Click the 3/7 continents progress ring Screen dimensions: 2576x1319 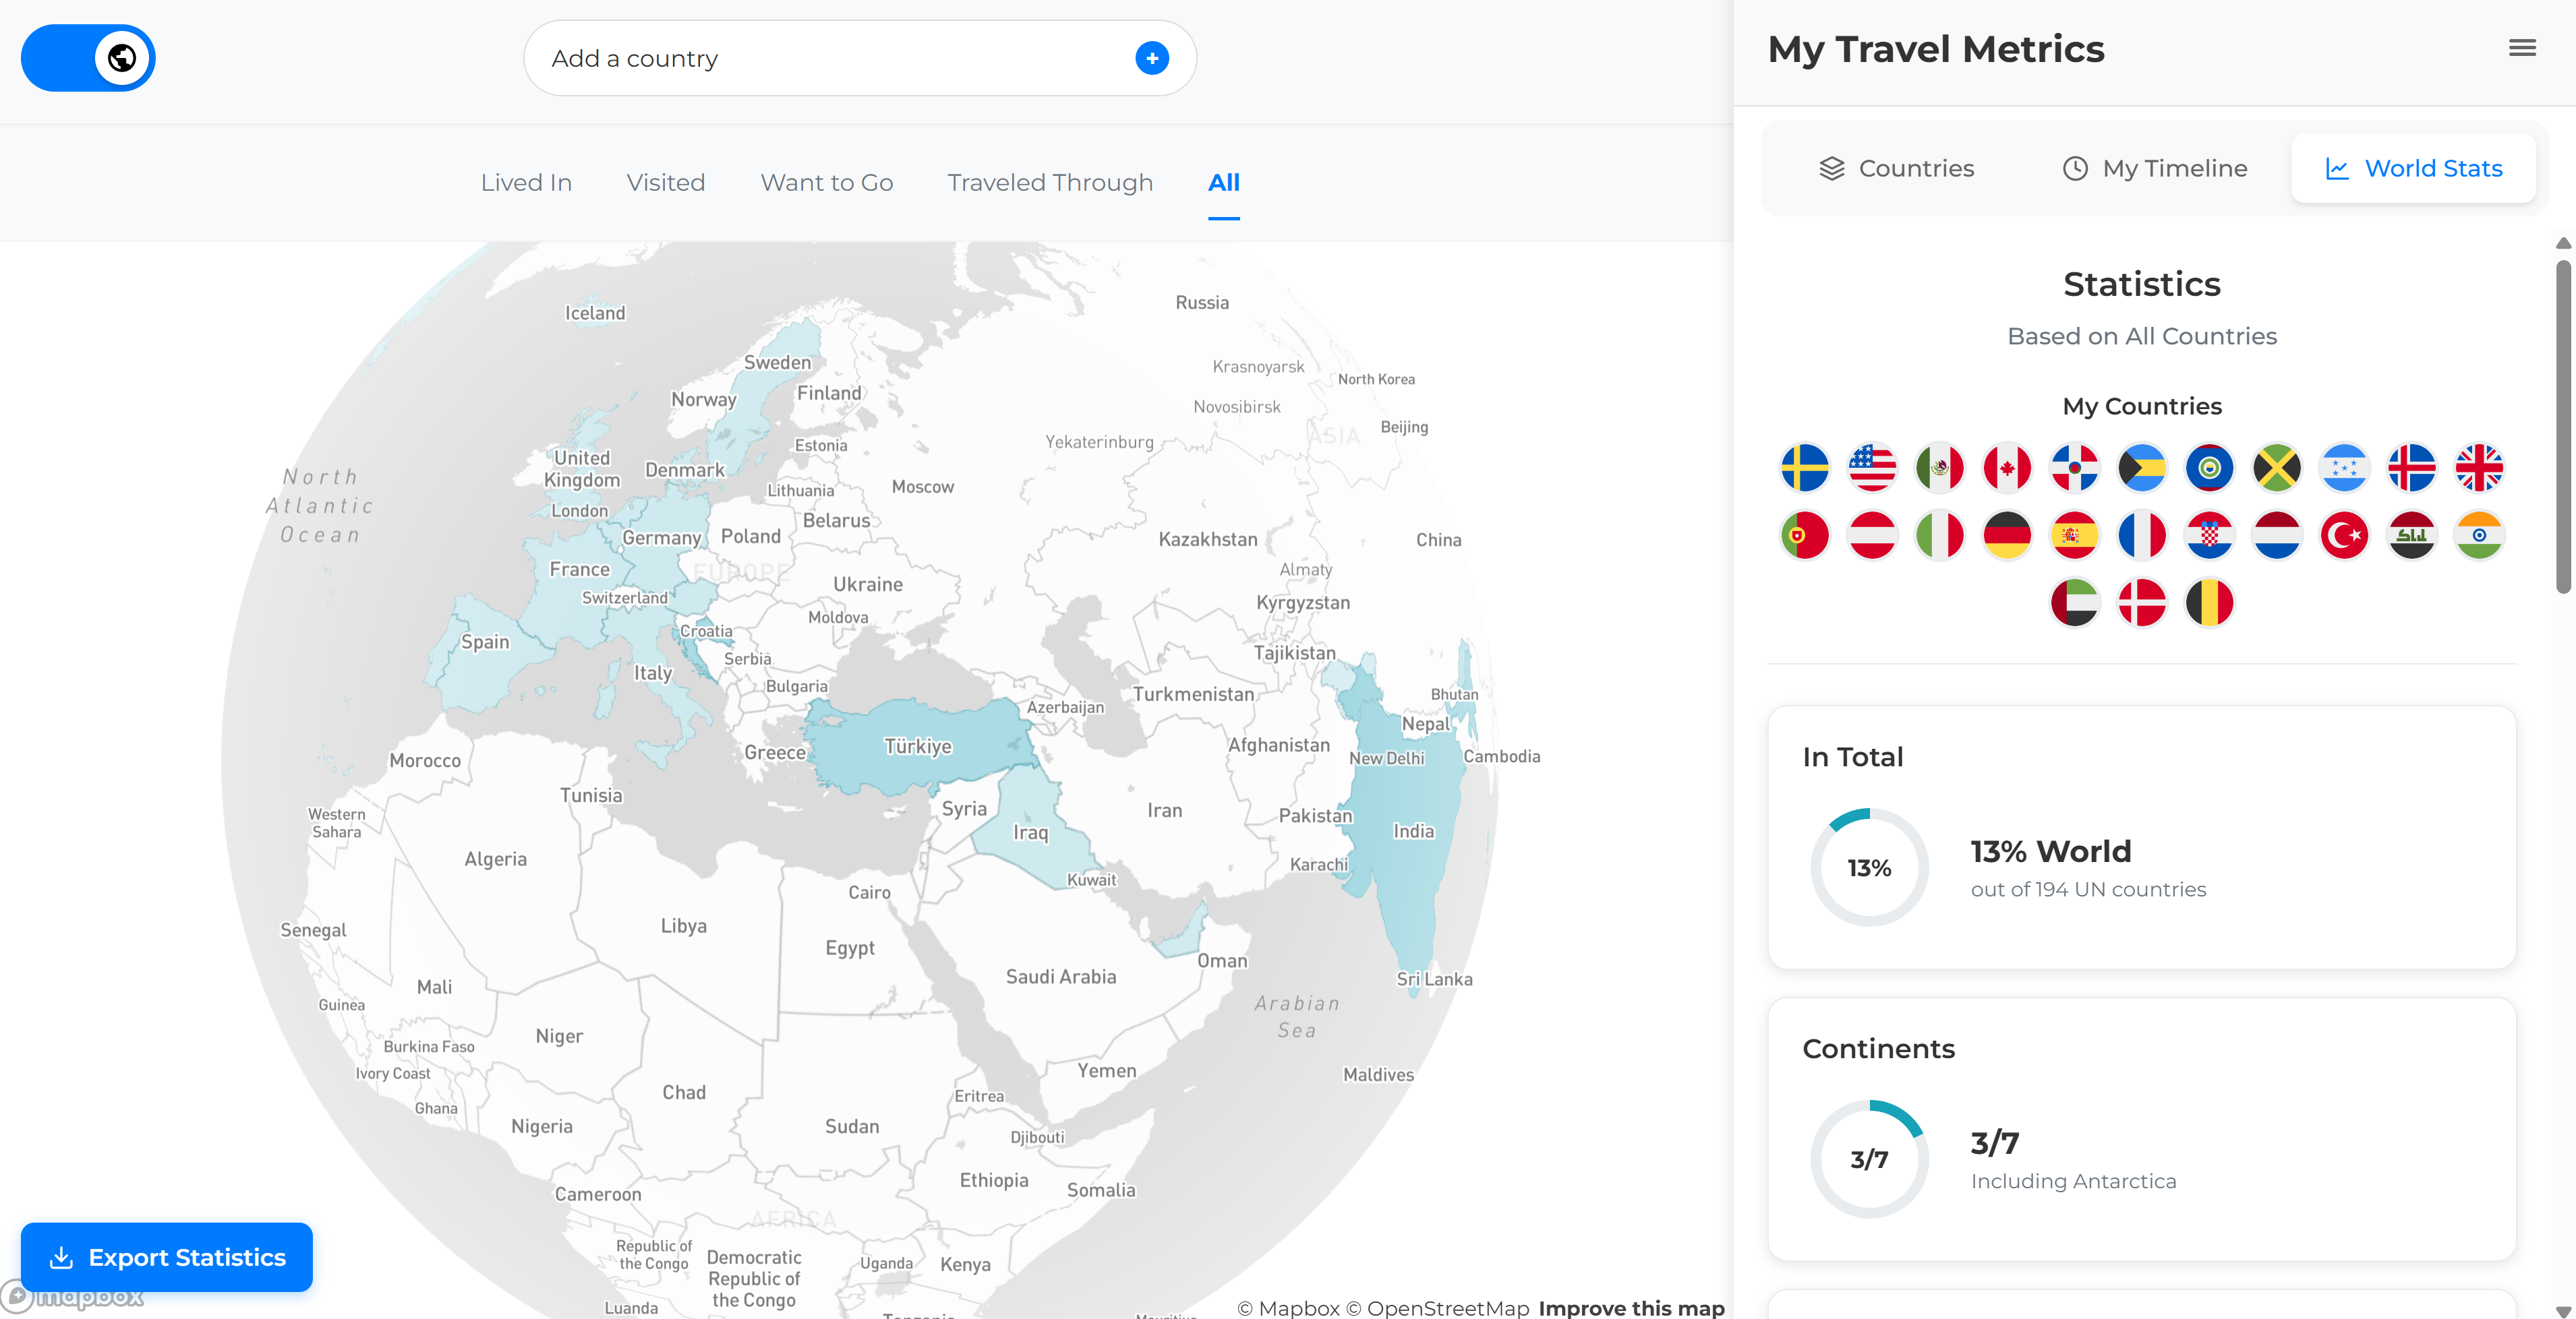click(1869, 1159)
